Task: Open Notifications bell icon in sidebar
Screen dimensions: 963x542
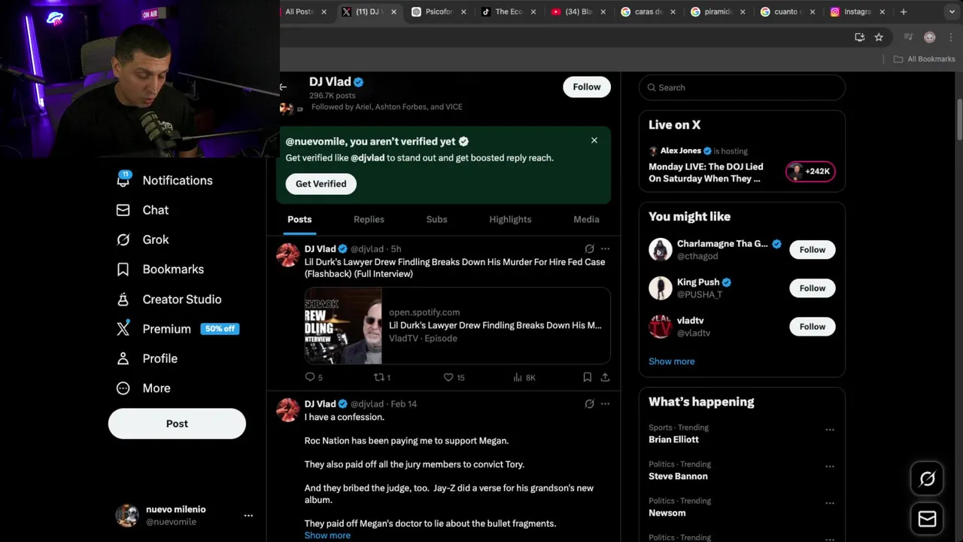Action: [123, 180]
